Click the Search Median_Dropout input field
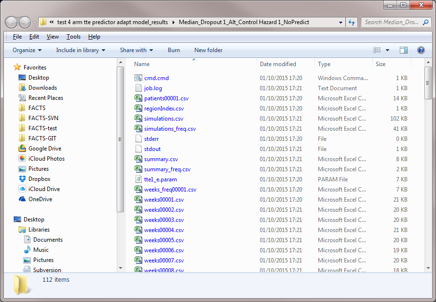The image size is (436, 302). click(393, 22)
